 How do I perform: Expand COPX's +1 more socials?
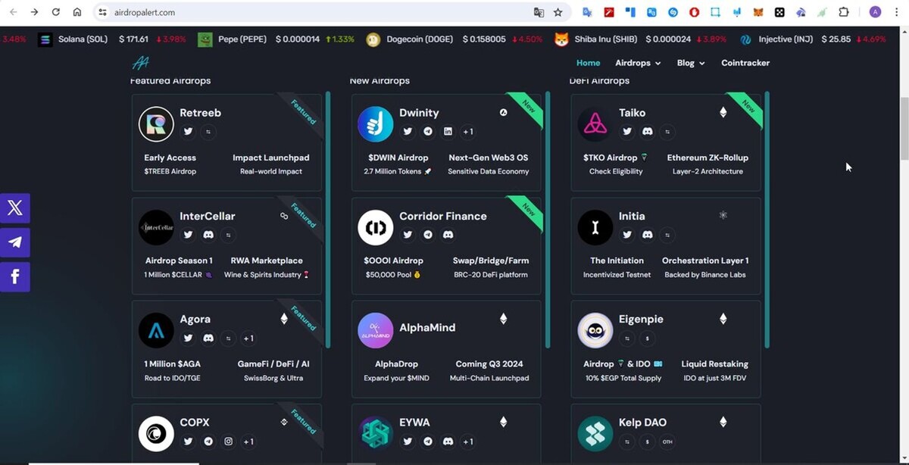coord(248,442)
